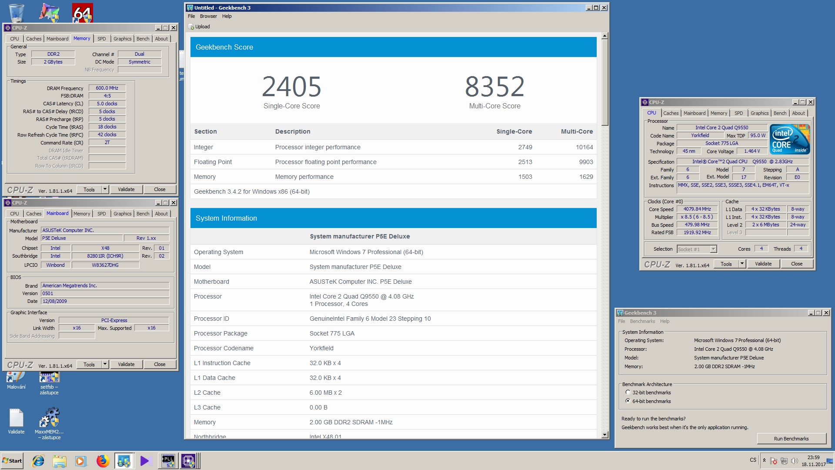Open network icon in system tray
The width and height of the screenshot is (835, 470).
pyautogui.click(x=784, y=461)
